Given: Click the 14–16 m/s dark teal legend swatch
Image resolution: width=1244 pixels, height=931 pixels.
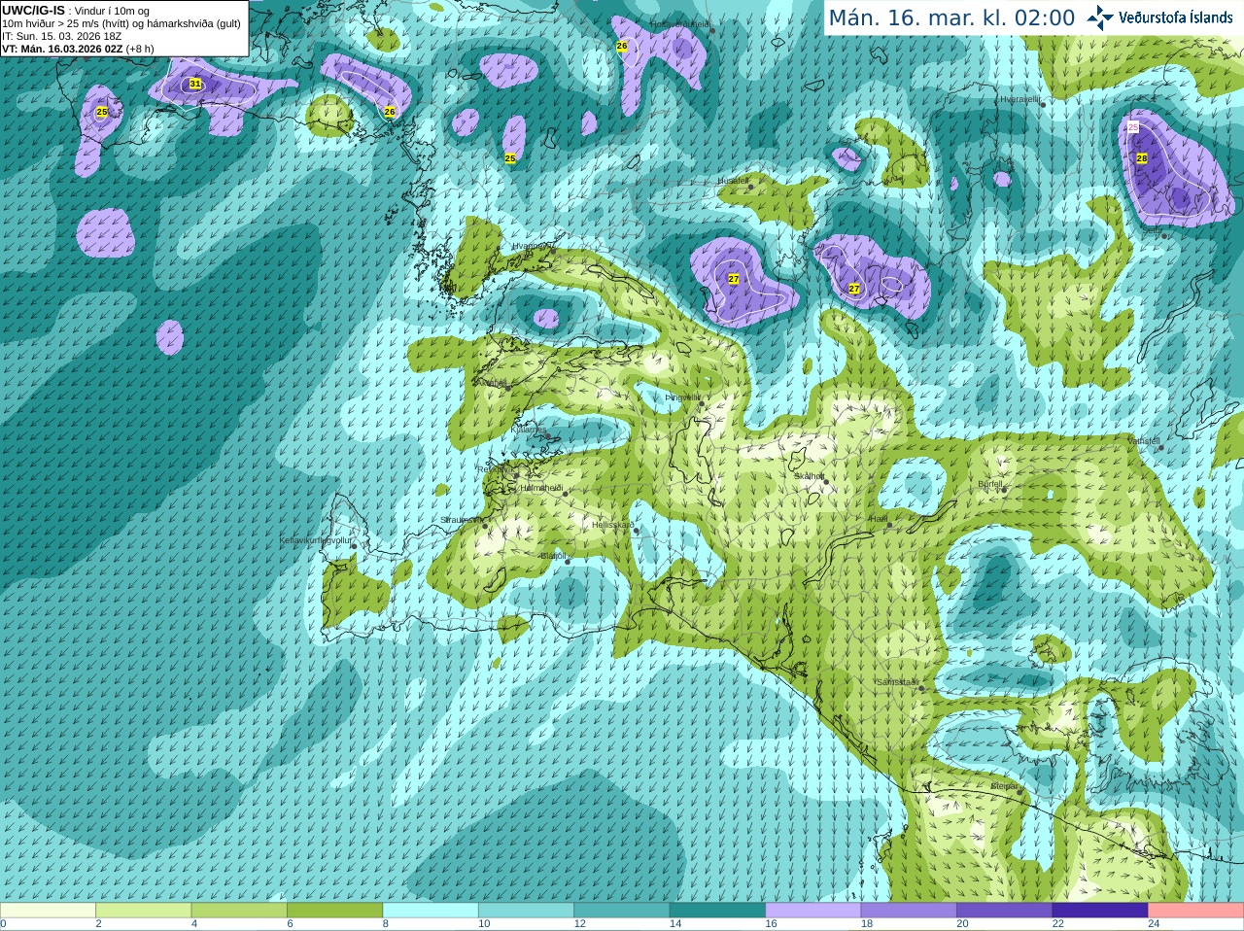Looking at the screenshot, I should point(717,911).
